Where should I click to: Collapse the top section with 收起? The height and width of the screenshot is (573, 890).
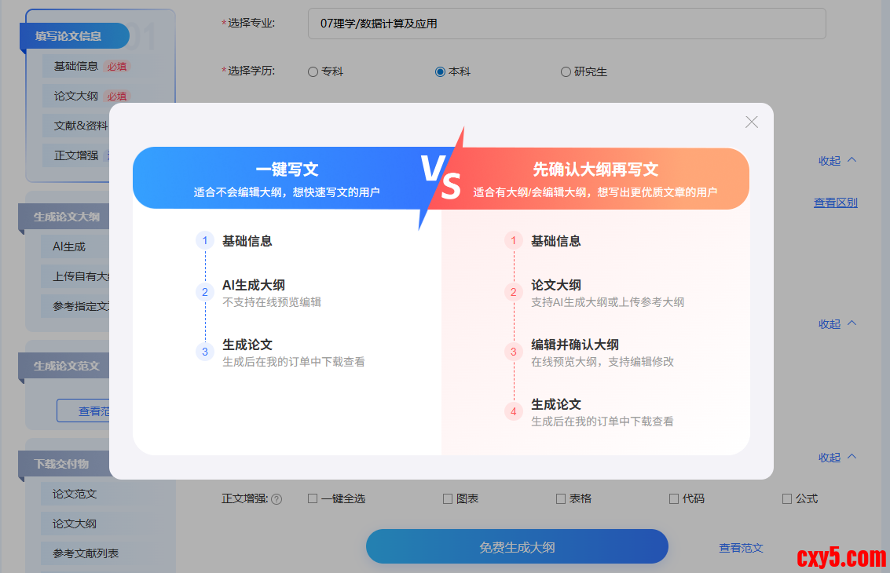(x=837, y=161)
